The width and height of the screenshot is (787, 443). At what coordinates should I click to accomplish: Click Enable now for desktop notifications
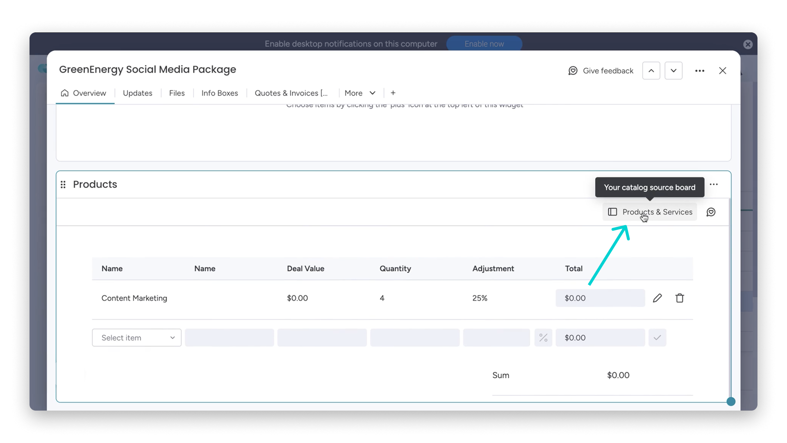pyautogui.click(x=484, y=44)
